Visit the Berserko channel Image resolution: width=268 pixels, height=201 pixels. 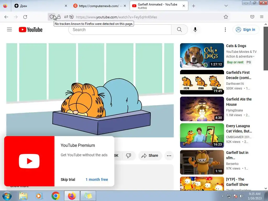click(232, 164)
